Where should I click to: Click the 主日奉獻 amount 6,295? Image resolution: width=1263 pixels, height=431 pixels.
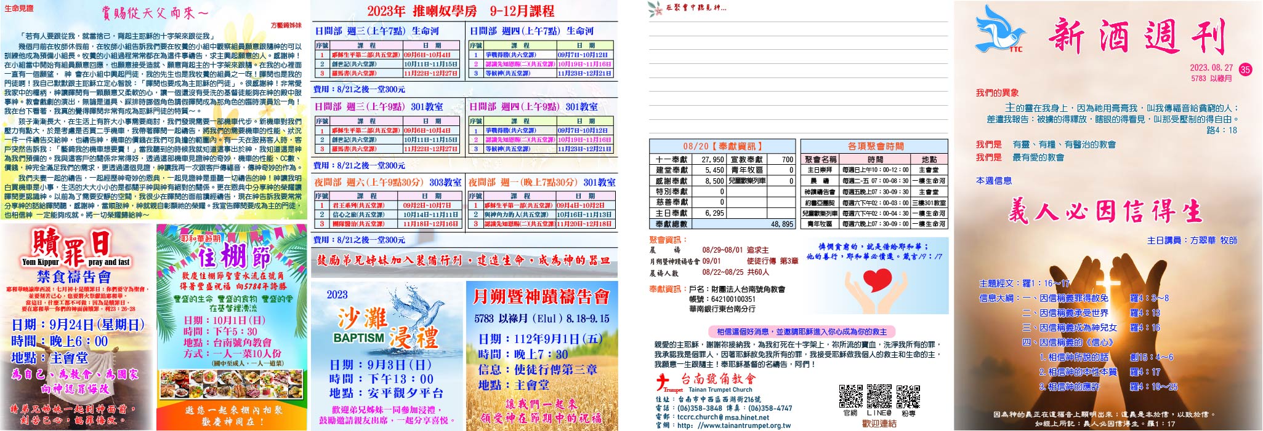pos(714,213)
